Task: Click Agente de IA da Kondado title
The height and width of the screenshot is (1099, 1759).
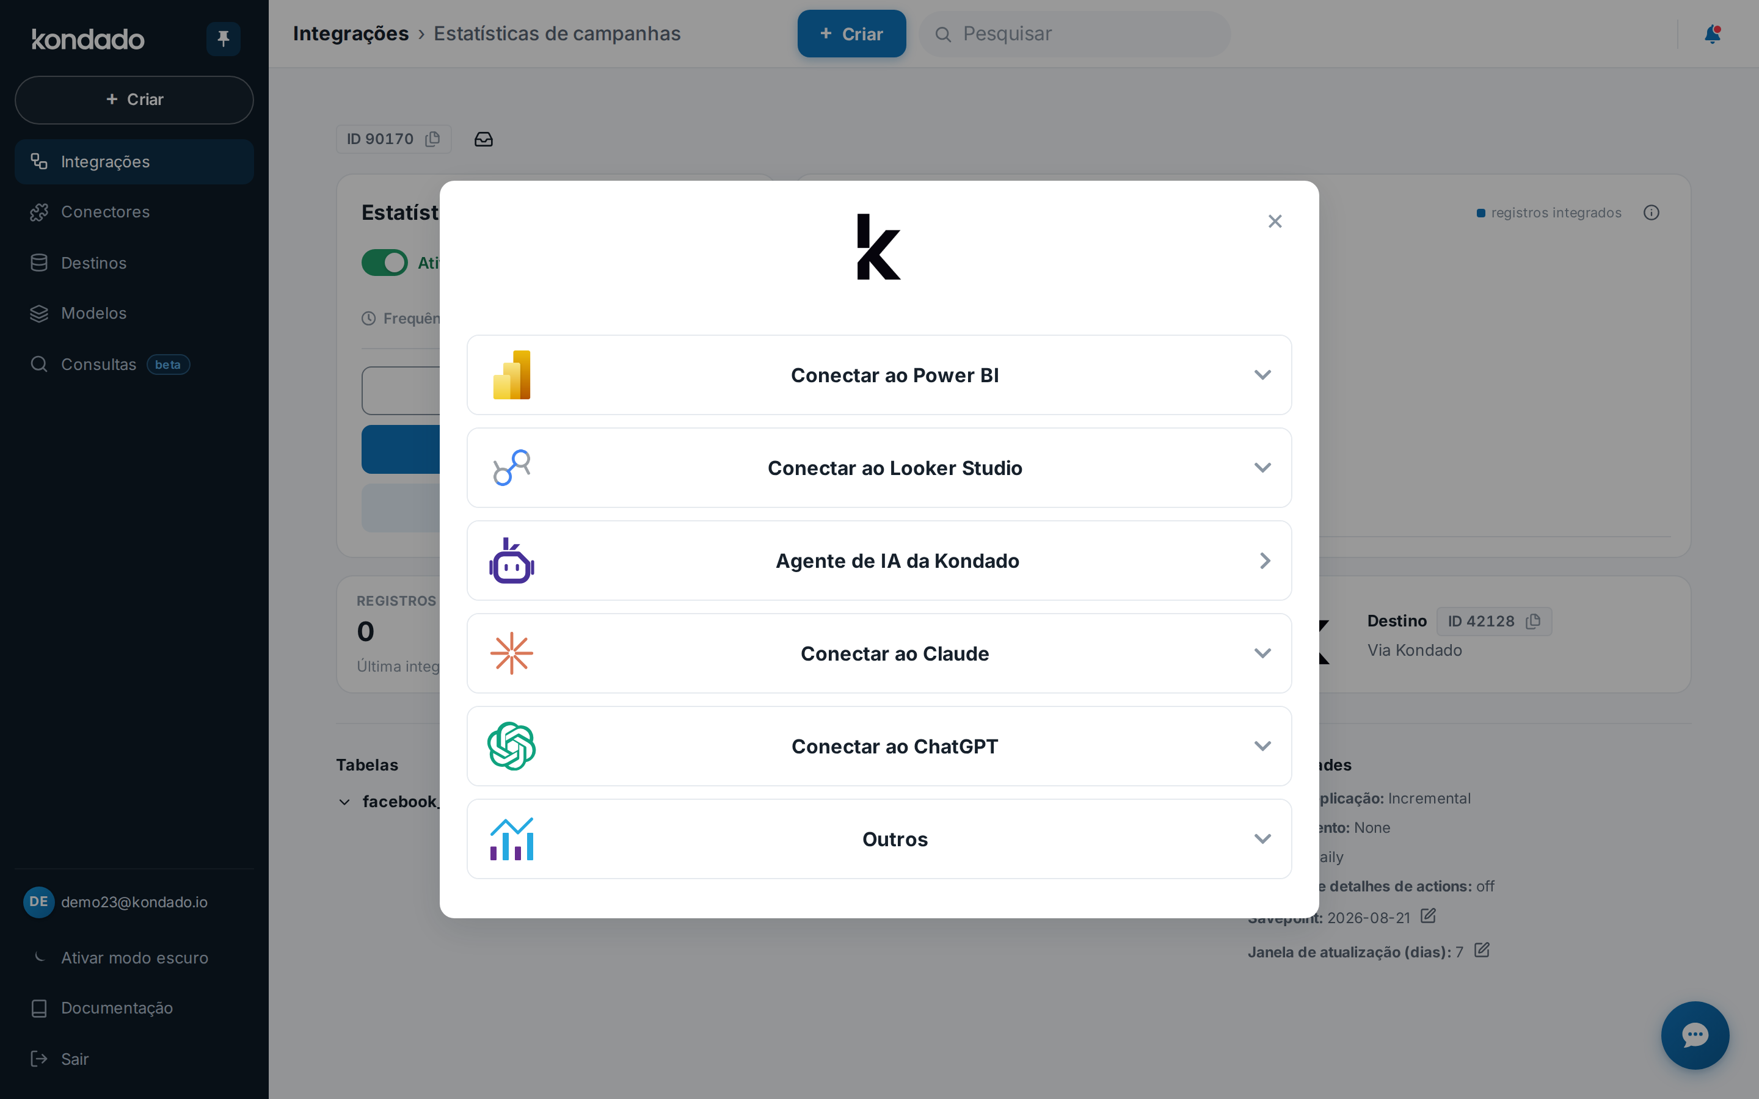Action: pyautogui.click(x=897, y=560)
